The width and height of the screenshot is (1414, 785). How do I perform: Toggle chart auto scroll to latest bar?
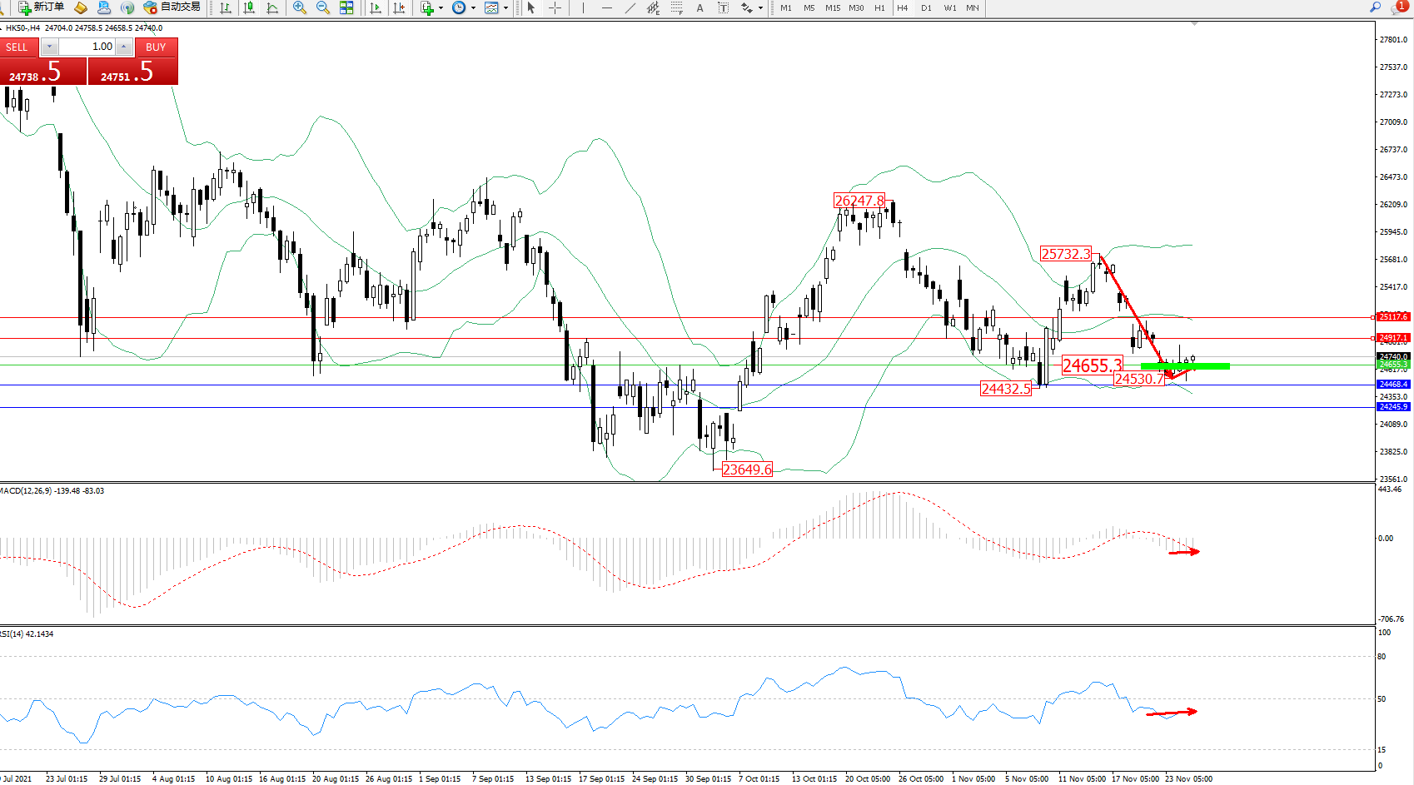(x=376, y=7)
